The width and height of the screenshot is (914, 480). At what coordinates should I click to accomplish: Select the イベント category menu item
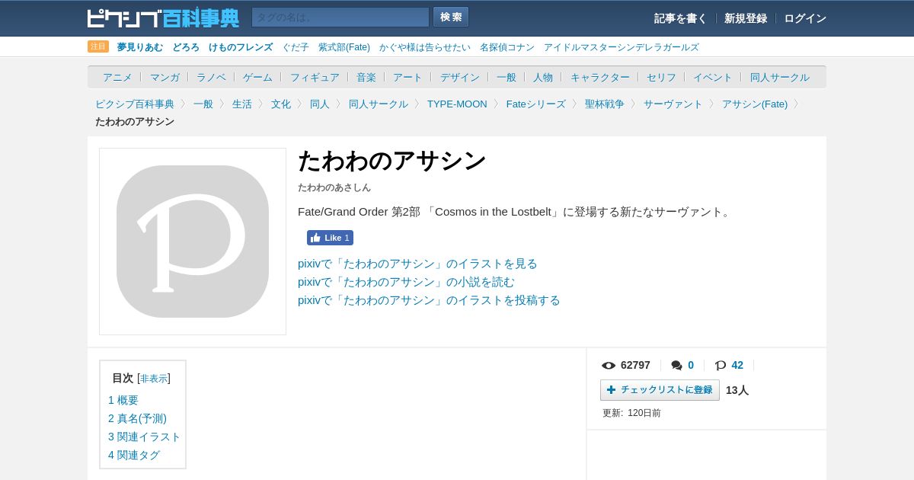coord(713,77)
